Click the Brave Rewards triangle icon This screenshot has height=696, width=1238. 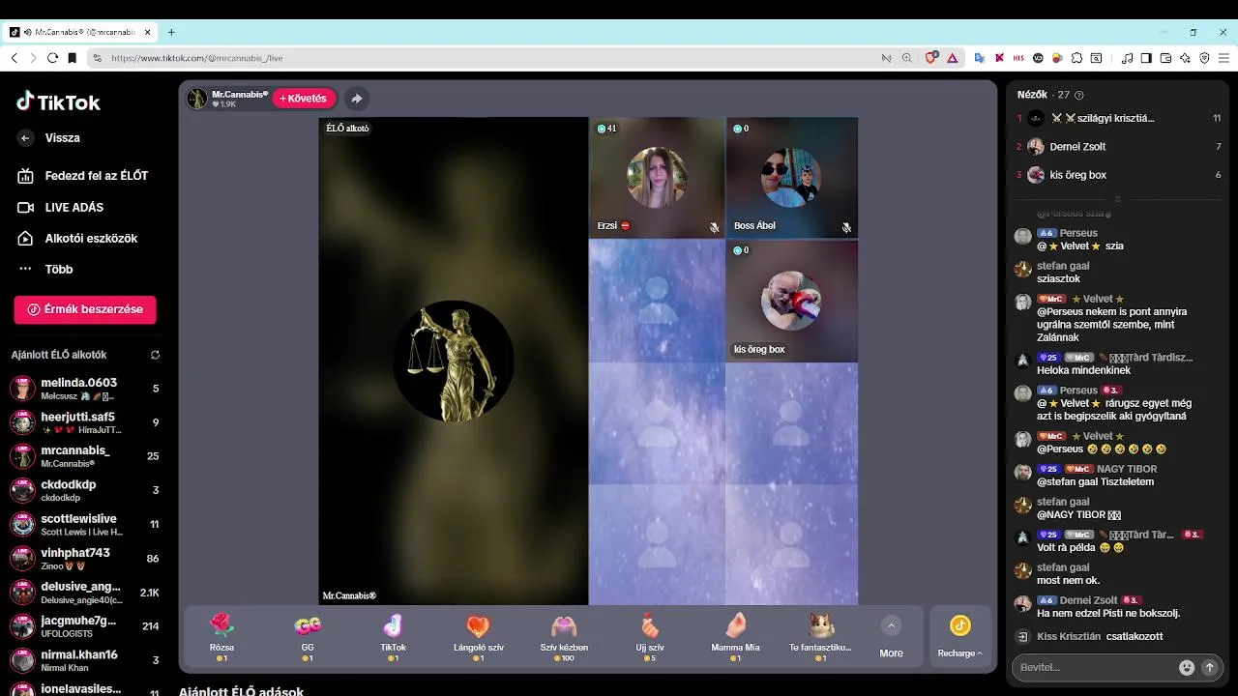[x=953, y=58]
